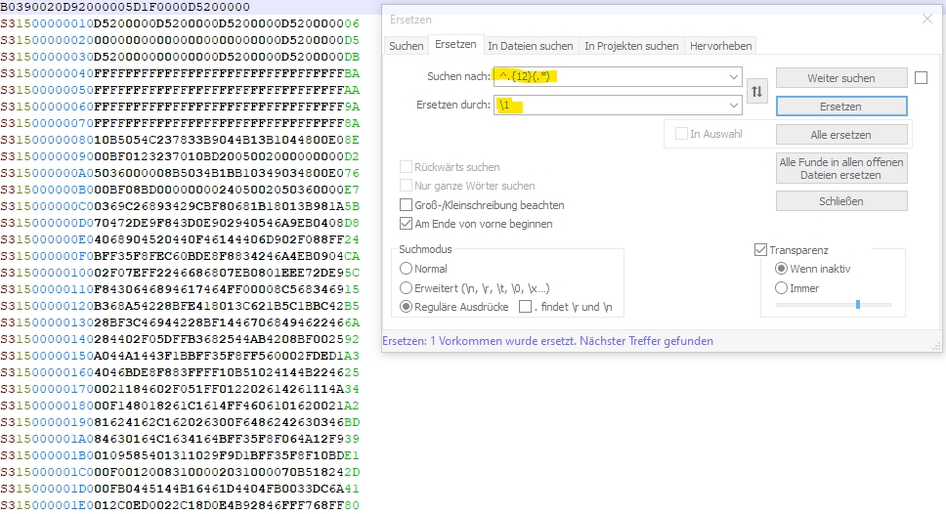The image size is (946, 514).
Task: Choose the Erweitert search mode option
Action: pyautogui.click(x=407, y=288)
